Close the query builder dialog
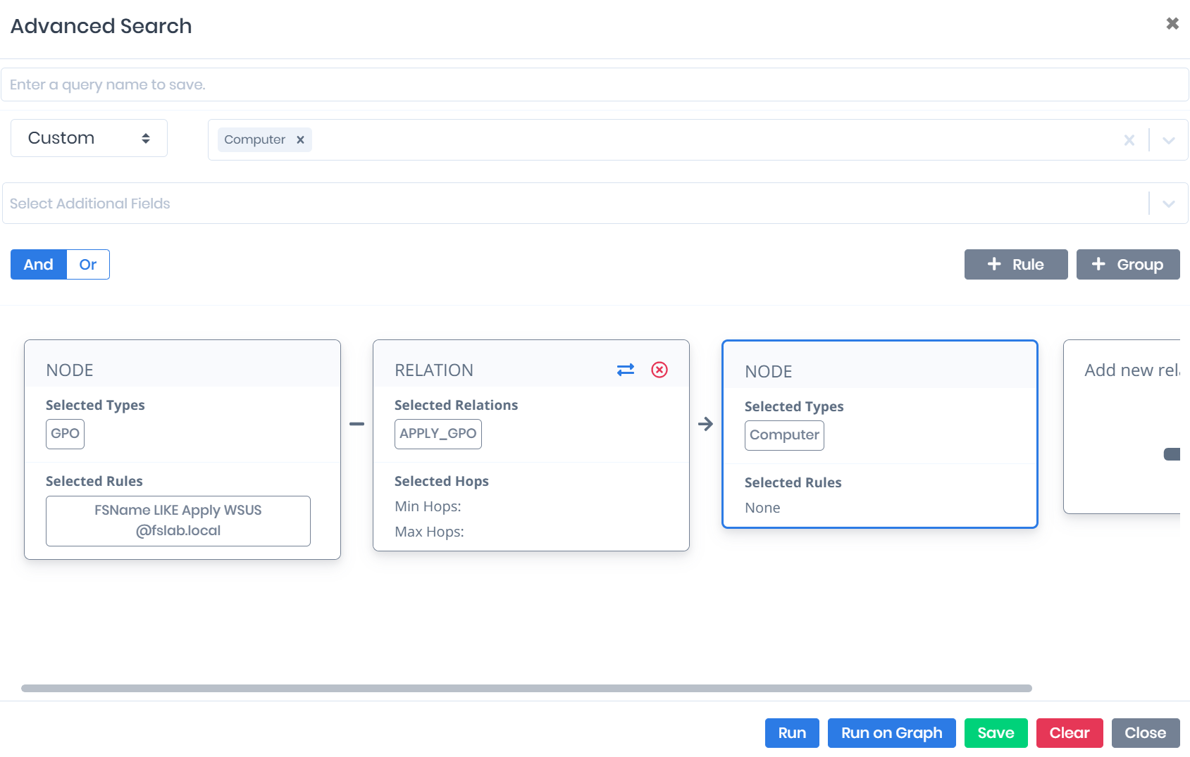Image resolution: width=1190 pixels, height=757 pixels. (x=1146, y=732)
